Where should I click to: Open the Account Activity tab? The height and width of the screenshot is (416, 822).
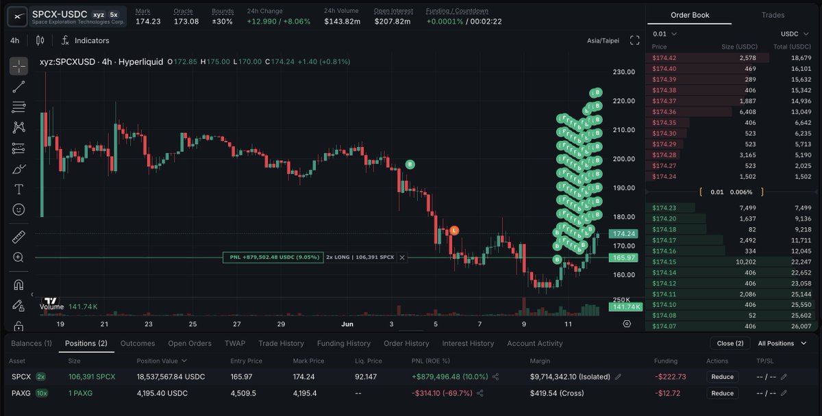pos(534,343)
